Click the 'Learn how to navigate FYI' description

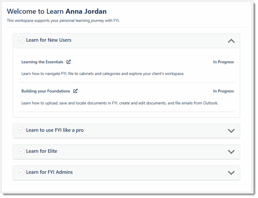pos(103,74)
